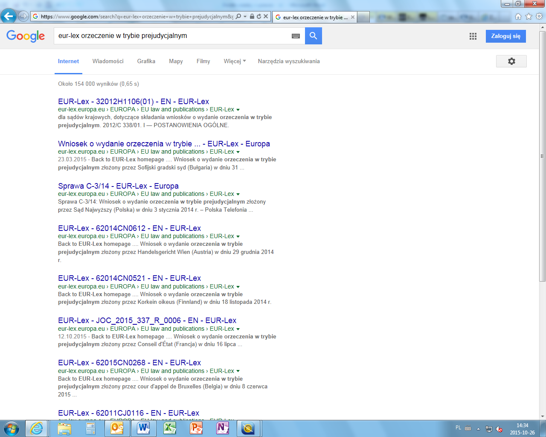
Task: Click the globe app icon in taskbar
Action: coord(247,428)
